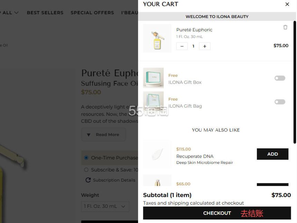This screenshot has width=297, height=223.
Task: Close the cart panel with X icon
Action: tap(287, 4)
